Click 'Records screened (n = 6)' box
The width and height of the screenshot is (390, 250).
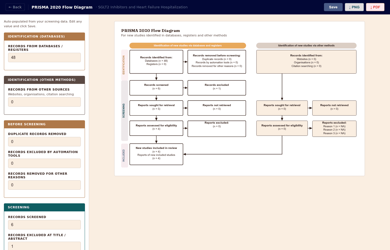coord(156,88)
